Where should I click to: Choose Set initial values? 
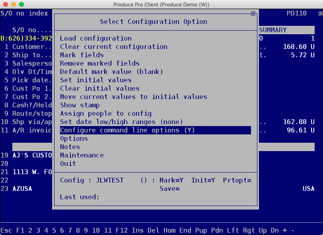(x=96, y=80)
